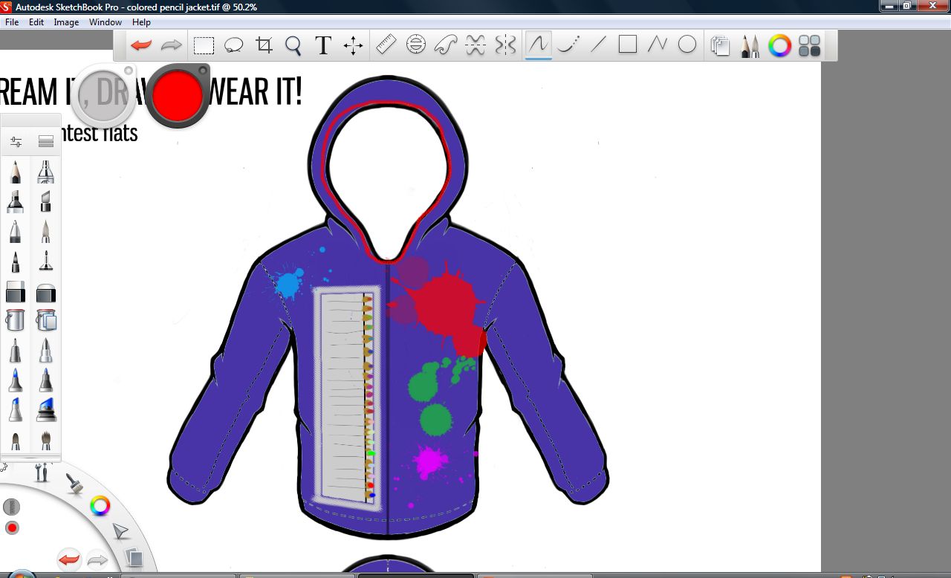Click the grey brush dot in lagoon
Viewport: 951px width, 578px height.
click(11, 507)
